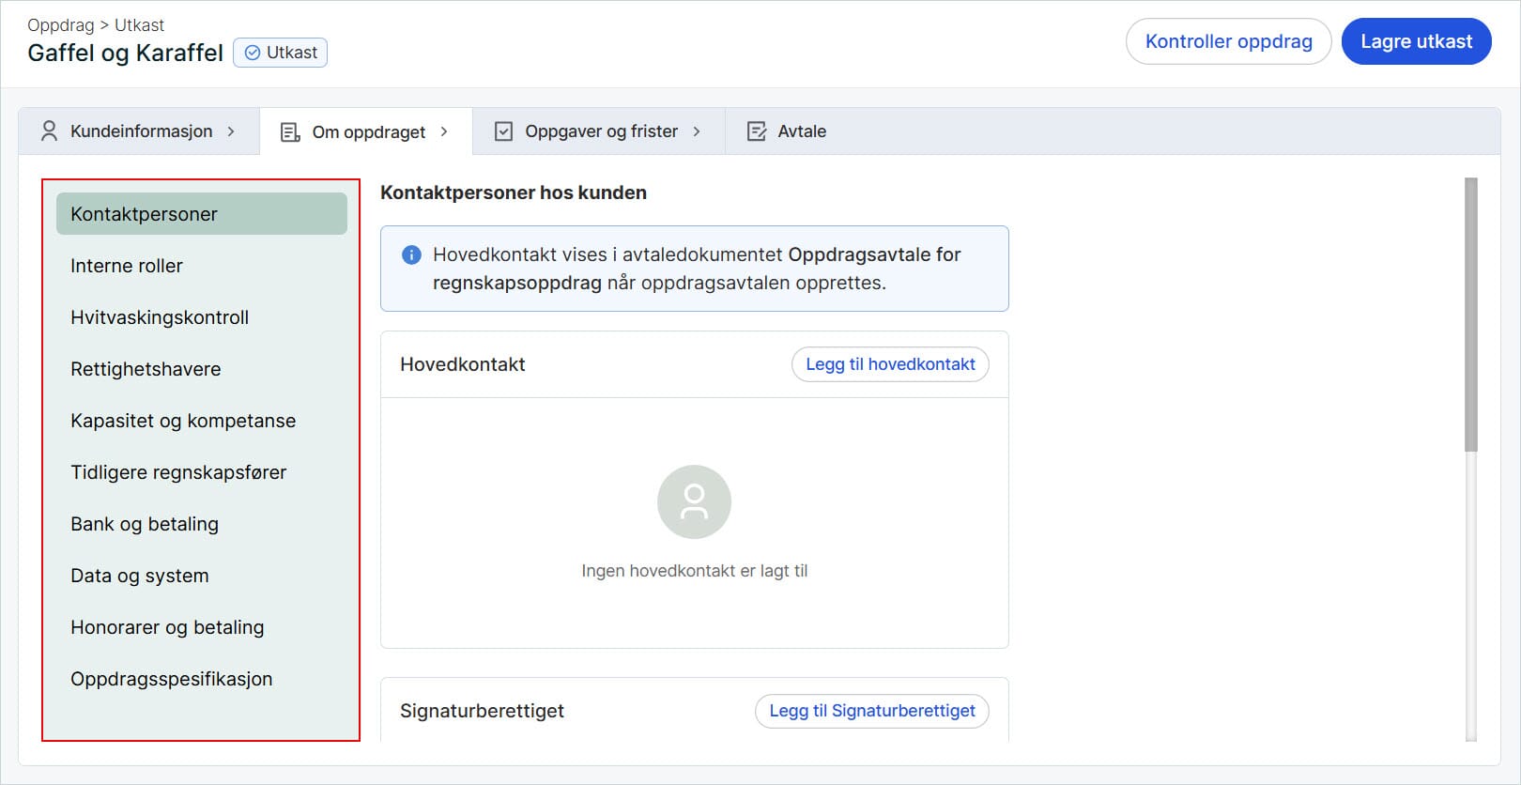Select Hvitvaskingskontroll in the side menu
The image size is (1521, 785).
160,317
